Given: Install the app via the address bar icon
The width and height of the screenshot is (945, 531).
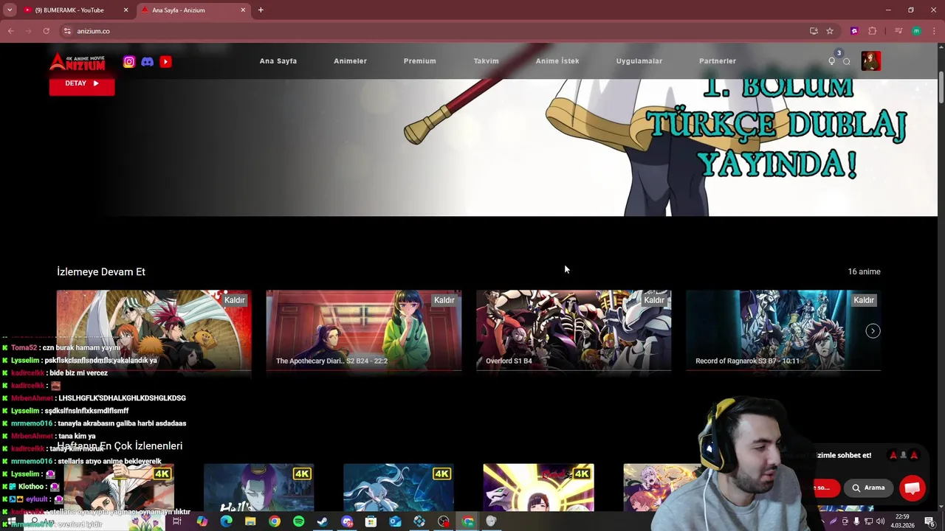Looking at the screenshot, I should coord(814,31).
